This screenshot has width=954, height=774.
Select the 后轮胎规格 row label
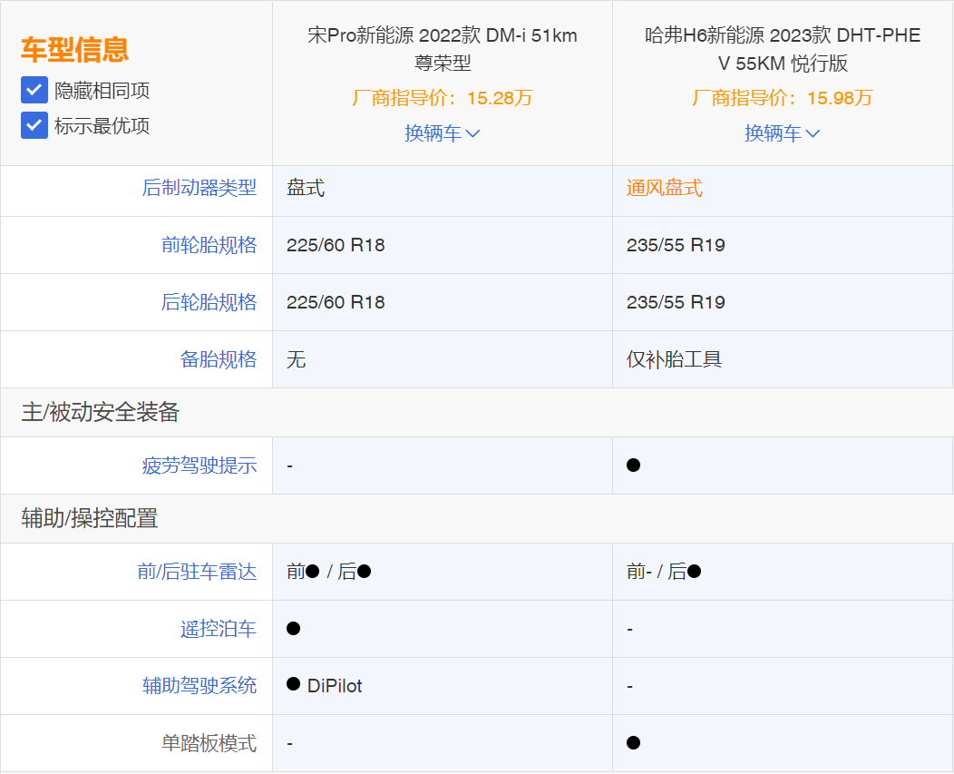click(x=209, y=302)
